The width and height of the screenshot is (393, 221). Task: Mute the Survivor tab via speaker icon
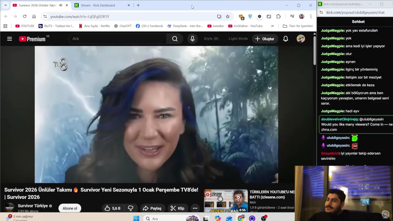(x=60, y=5)
